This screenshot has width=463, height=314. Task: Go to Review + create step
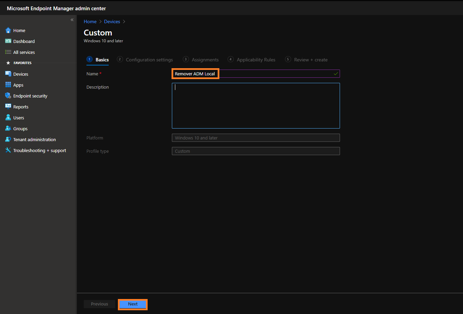[x=307, y=60]
